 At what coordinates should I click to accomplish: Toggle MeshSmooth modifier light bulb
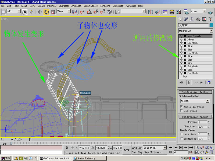coord(181,36)
